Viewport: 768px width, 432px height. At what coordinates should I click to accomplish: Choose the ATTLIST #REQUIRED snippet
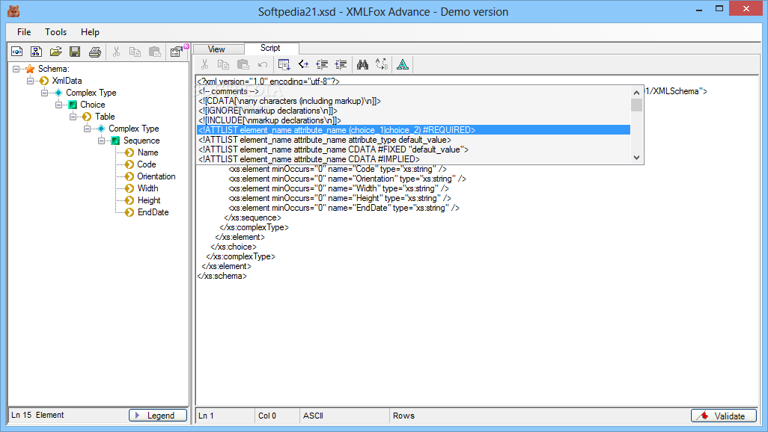(x=413, y=130)
